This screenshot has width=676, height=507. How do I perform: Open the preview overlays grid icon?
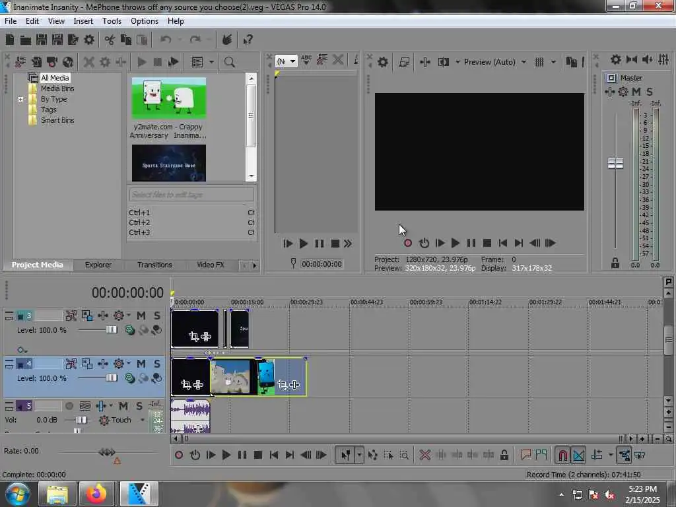tap(539, 62)
